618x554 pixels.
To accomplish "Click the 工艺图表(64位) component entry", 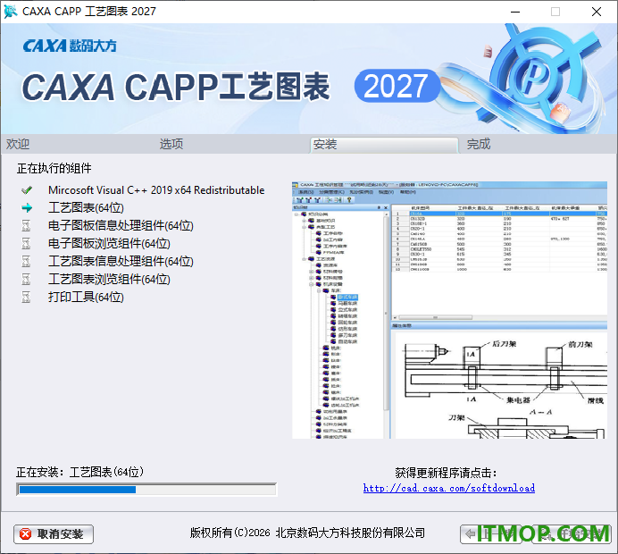I will 86,208.
